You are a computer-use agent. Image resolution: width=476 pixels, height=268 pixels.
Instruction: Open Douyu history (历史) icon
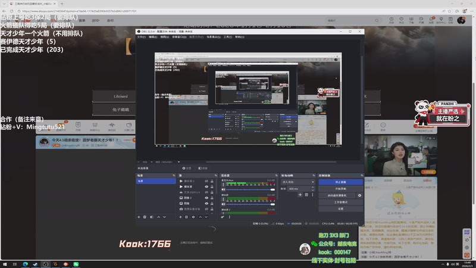[x=392, y=20]
